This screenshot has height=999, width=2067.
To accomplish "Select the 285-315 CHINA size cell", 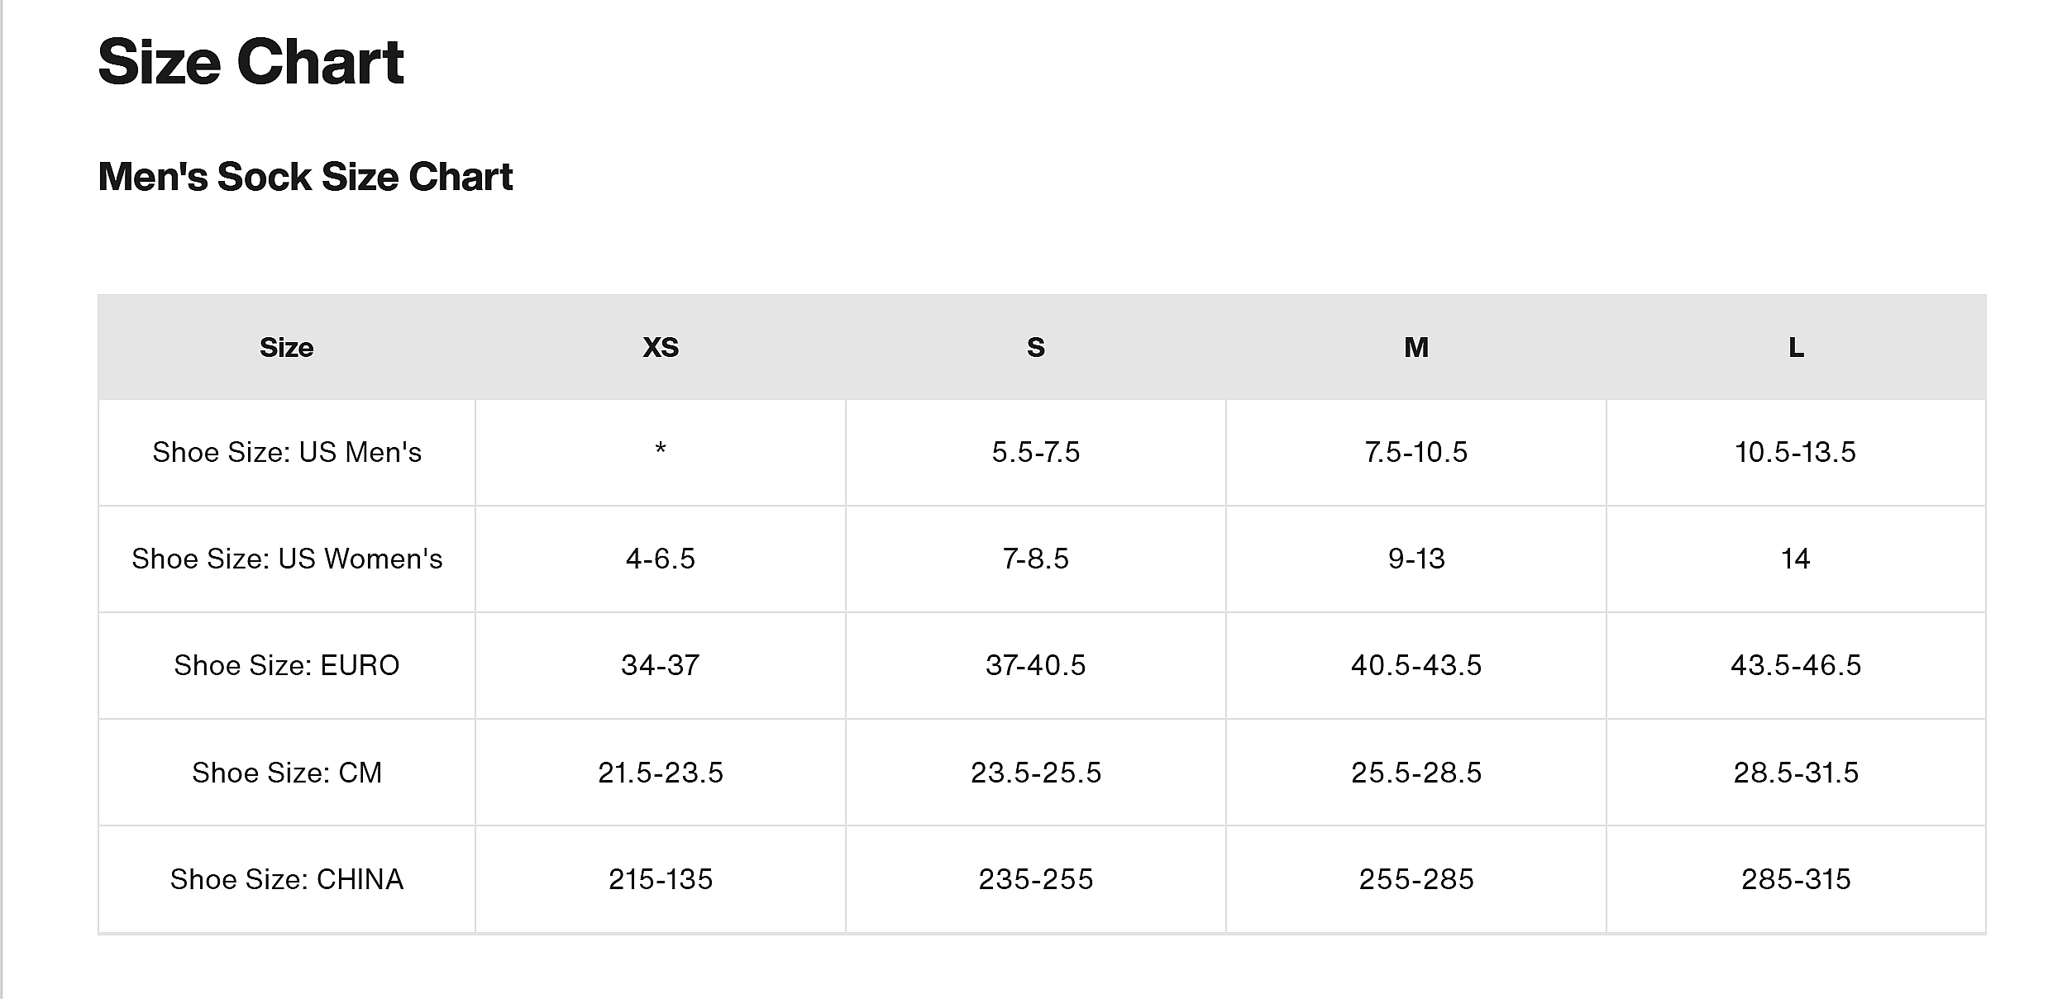I will (1796, 879).
